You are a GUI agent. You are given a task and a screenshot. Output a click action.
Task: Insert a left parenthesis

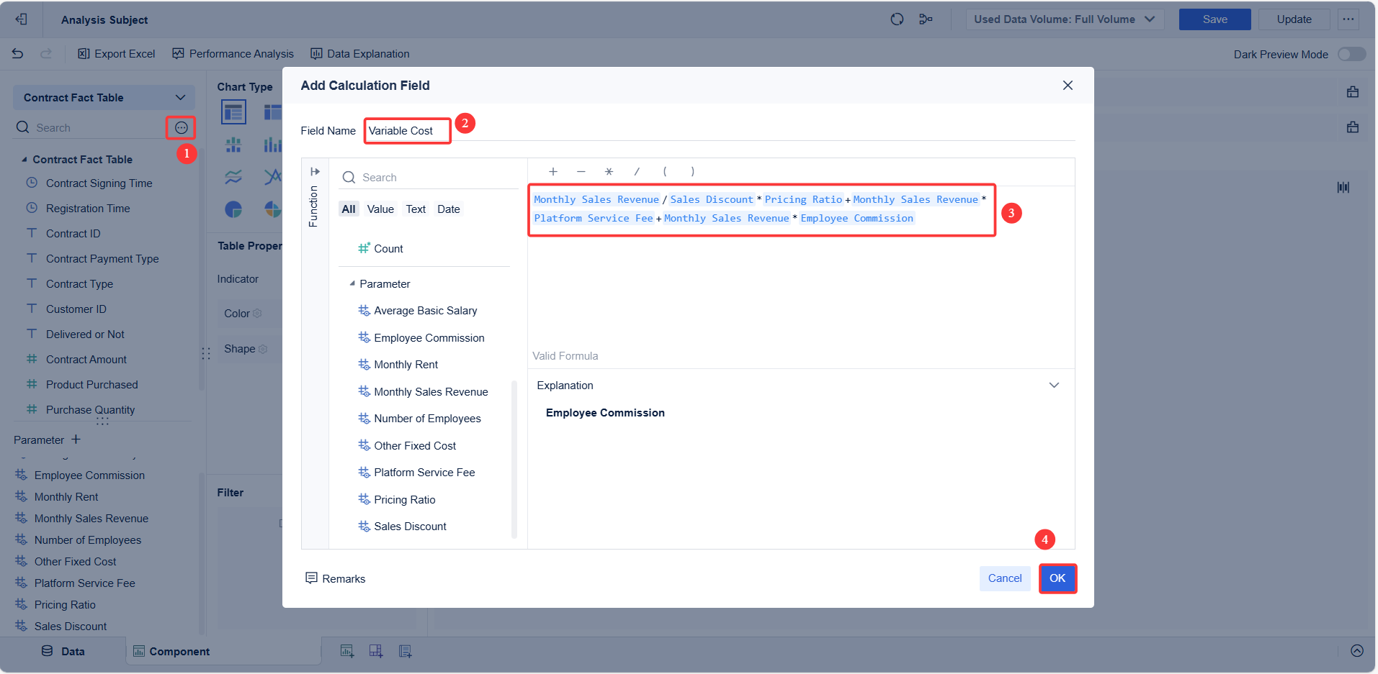click(665, 172)
